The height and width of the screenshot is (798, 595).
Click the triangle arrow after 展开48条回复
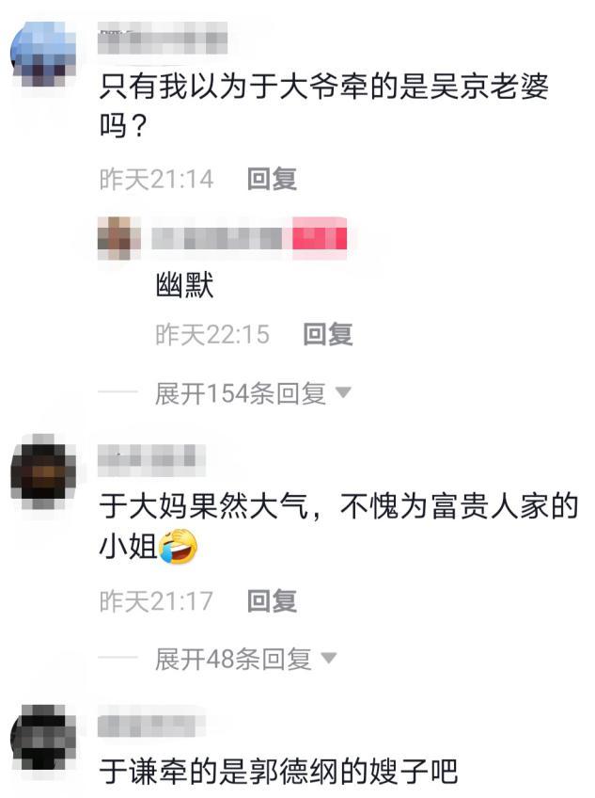click(329, 658)
